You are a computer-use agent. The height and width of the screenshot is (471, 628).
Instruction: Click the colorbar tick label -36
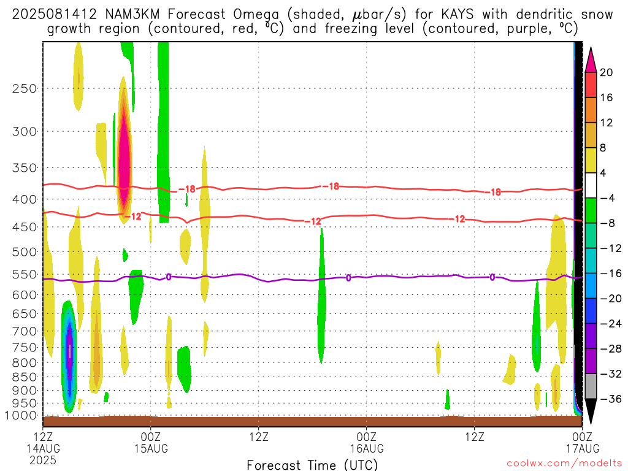click(x=610, y=399)
